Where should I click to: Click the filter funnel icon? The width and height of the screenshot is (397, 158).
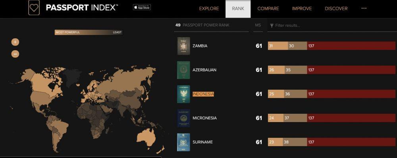click(272, 25)
